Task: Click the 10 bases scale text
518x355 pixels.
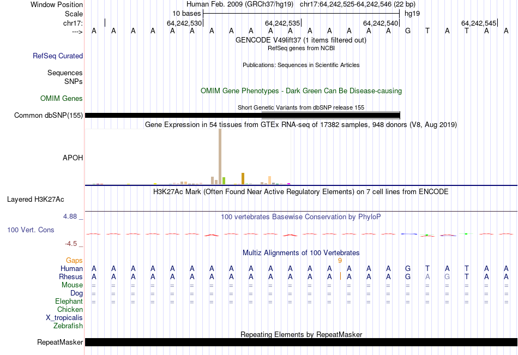Action: pyautogui.click(x=186, y=14)
